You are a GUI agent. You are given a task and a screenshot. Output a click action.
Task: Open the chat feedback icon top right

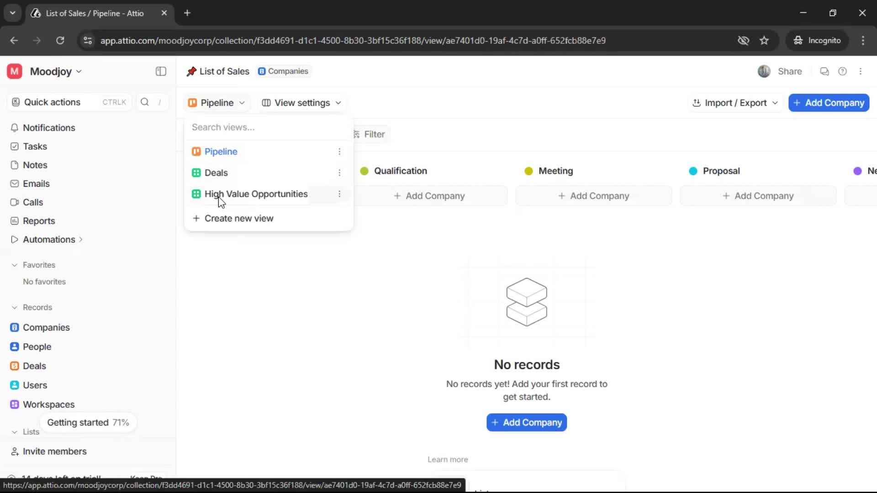coord(824,71)
